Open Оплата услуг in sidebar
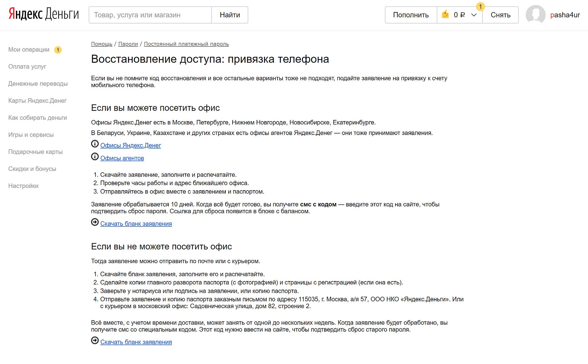The height and width of the screenshot is (364, 588). [x=27, y=66]
